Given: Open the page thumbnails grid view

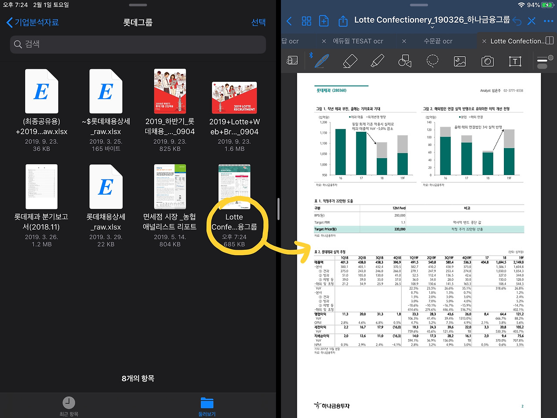Looking at the screenshot, I should (306, 21).
